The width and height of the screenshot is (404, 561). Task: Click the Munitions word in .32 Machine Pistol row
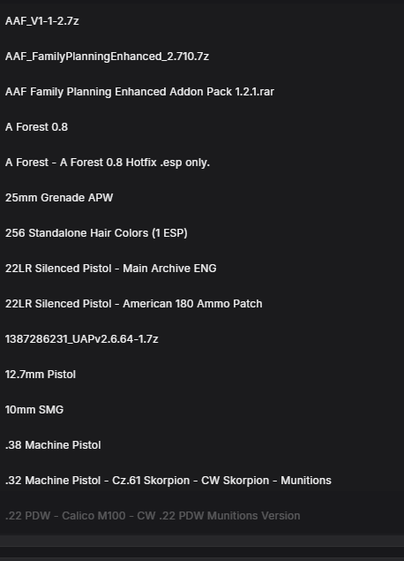click(x=306, y=481)
